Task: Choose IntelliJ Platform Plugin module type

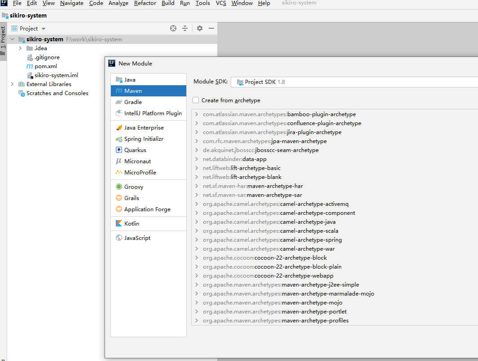Action: click(x=149, y=113)
